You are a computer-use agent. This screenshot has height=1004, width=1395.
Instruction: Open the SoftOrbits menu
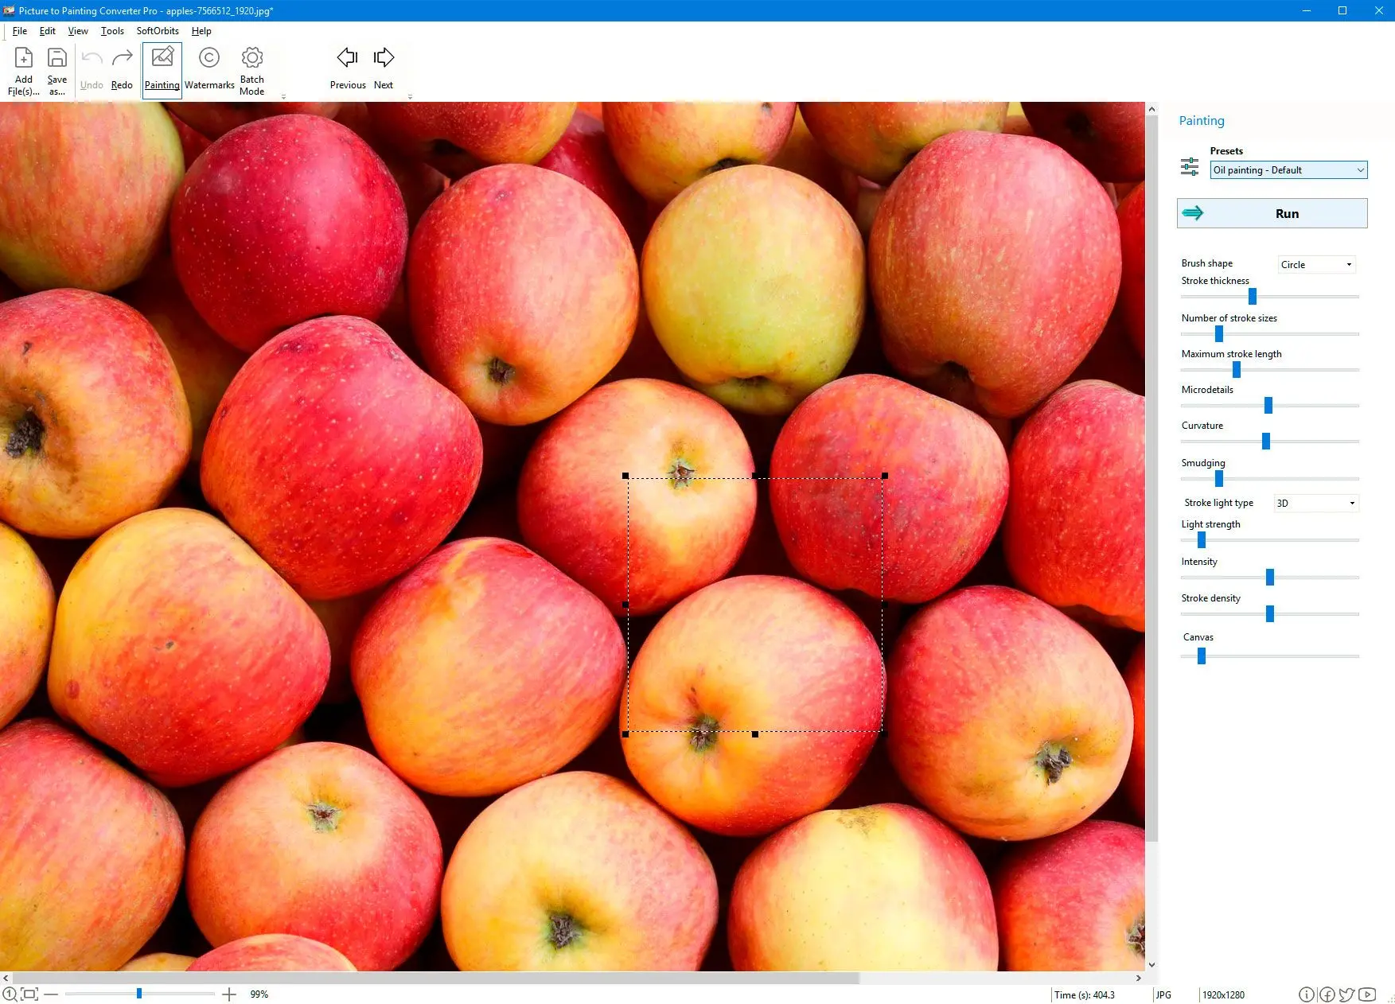tap(158, 31)
